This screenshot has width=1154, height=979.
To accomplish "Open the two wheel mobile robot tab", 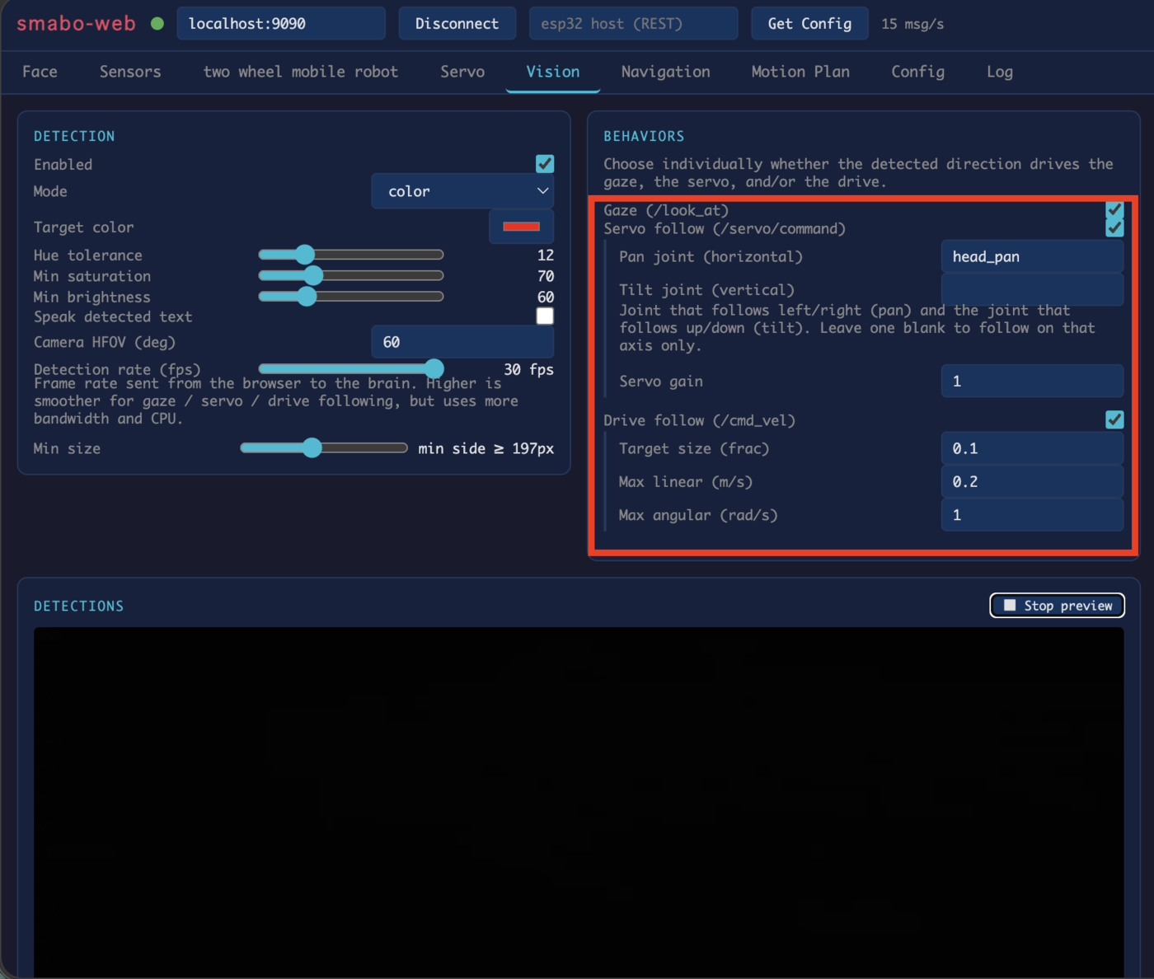I will [x=301, y=72].
